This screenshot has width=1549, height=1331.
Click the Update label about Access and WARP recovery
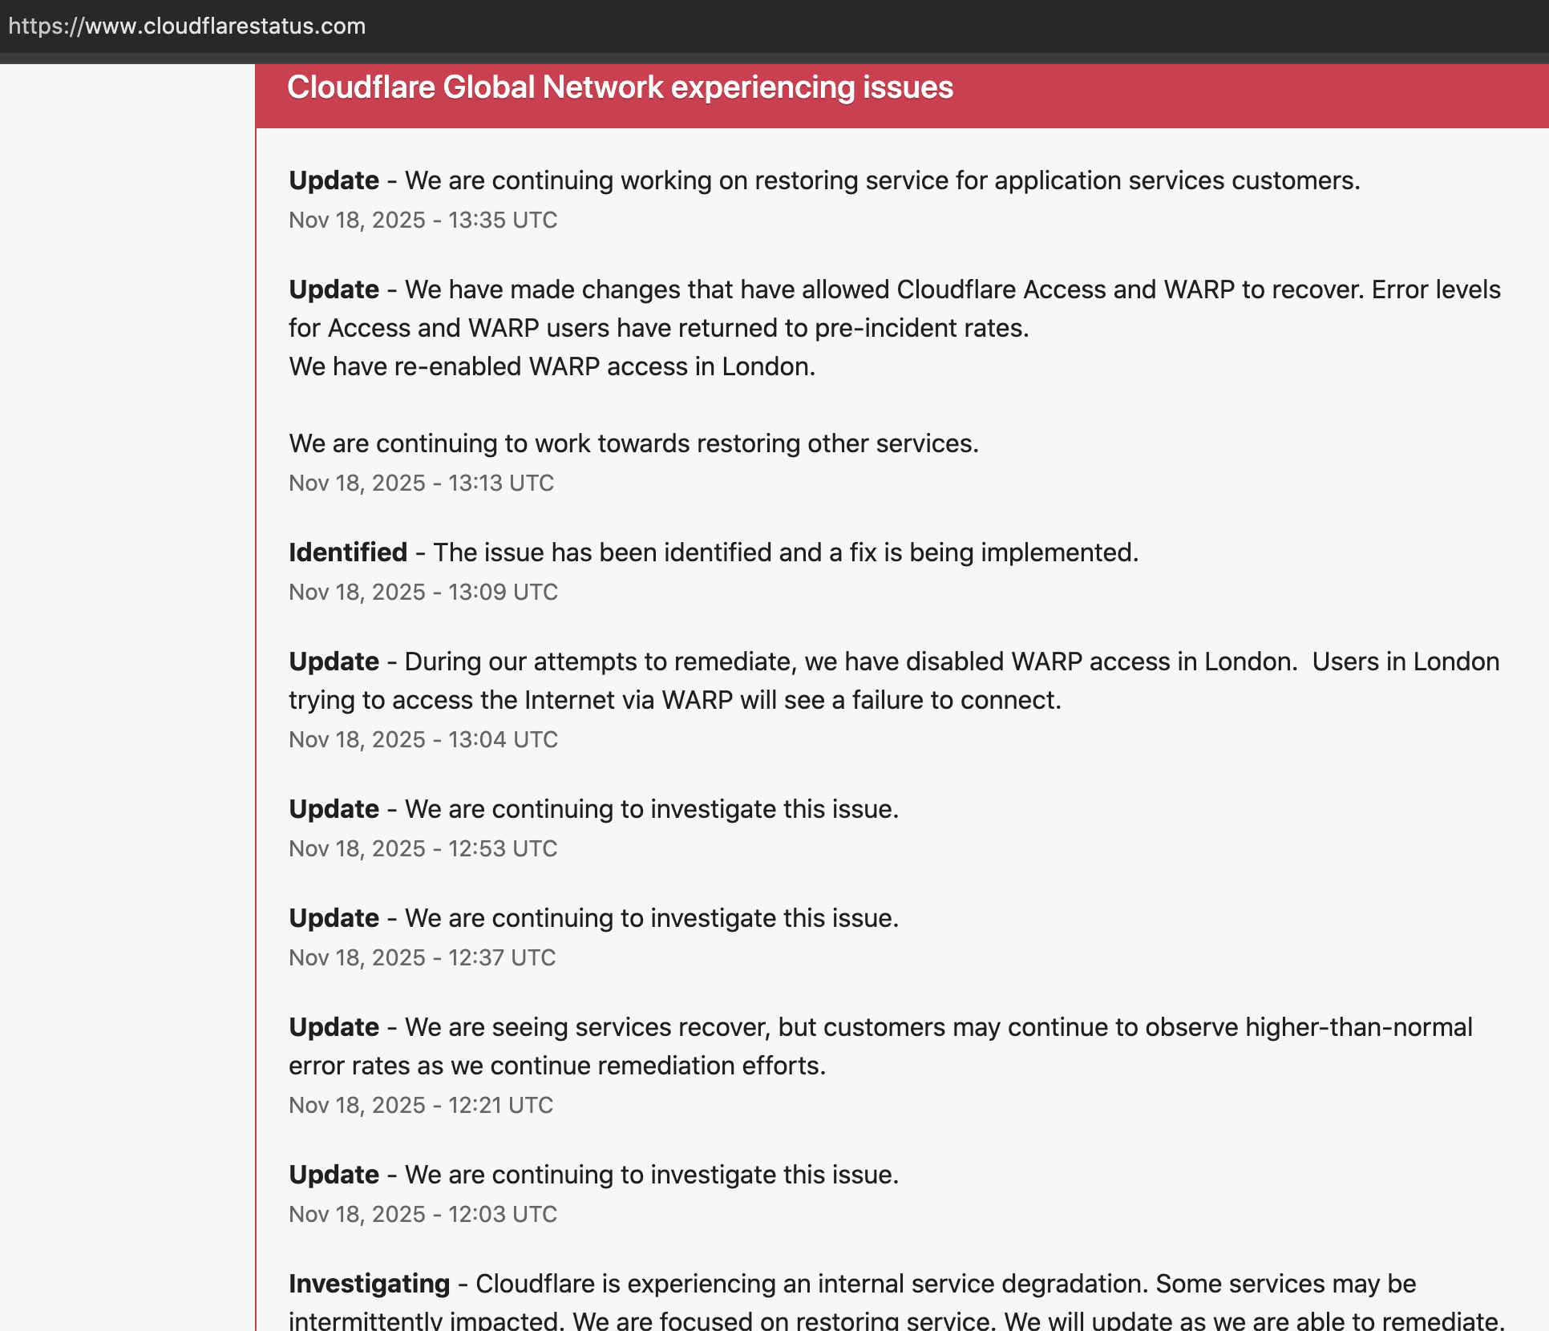click(x=334, y=289)
